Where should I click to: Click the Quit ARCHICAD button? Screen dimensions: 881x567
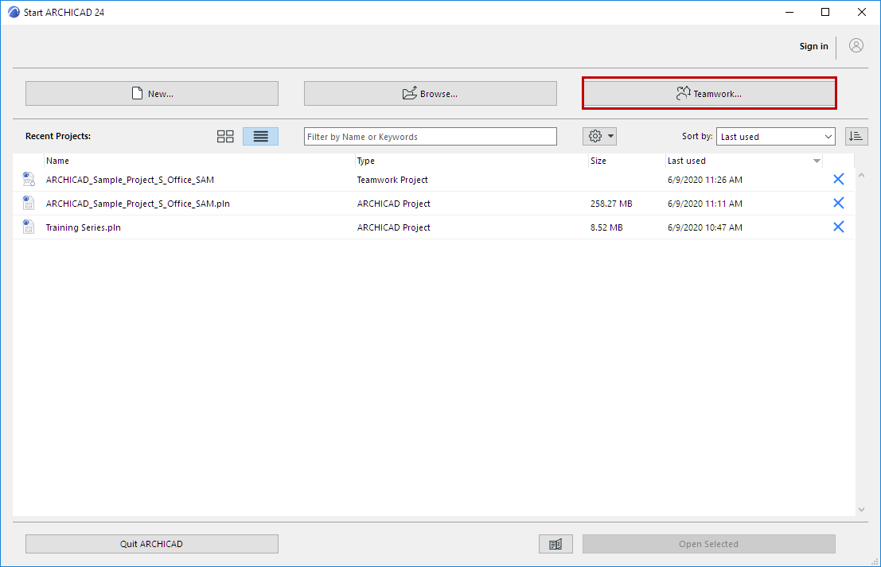tap(152, 544)
